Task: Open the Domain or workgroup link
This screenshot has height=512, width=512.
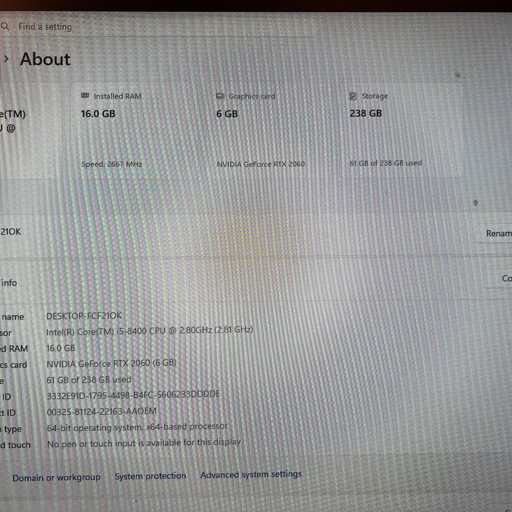Action: (56, 477)
